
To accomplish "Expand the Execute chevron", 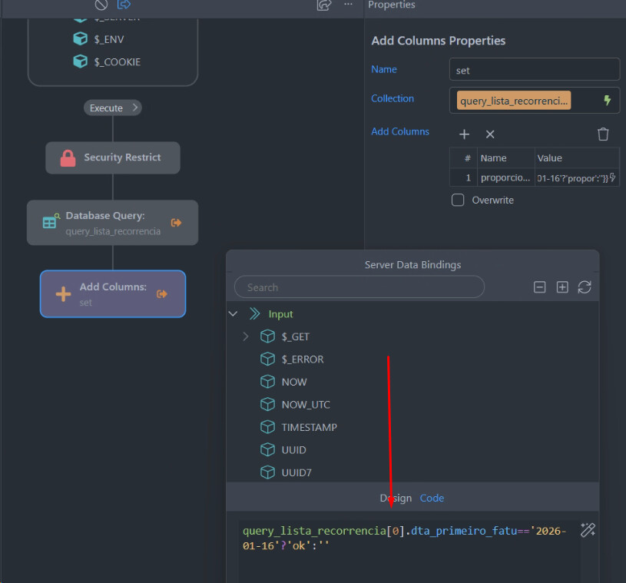I will pyautogui.click(x=135, y=108).
